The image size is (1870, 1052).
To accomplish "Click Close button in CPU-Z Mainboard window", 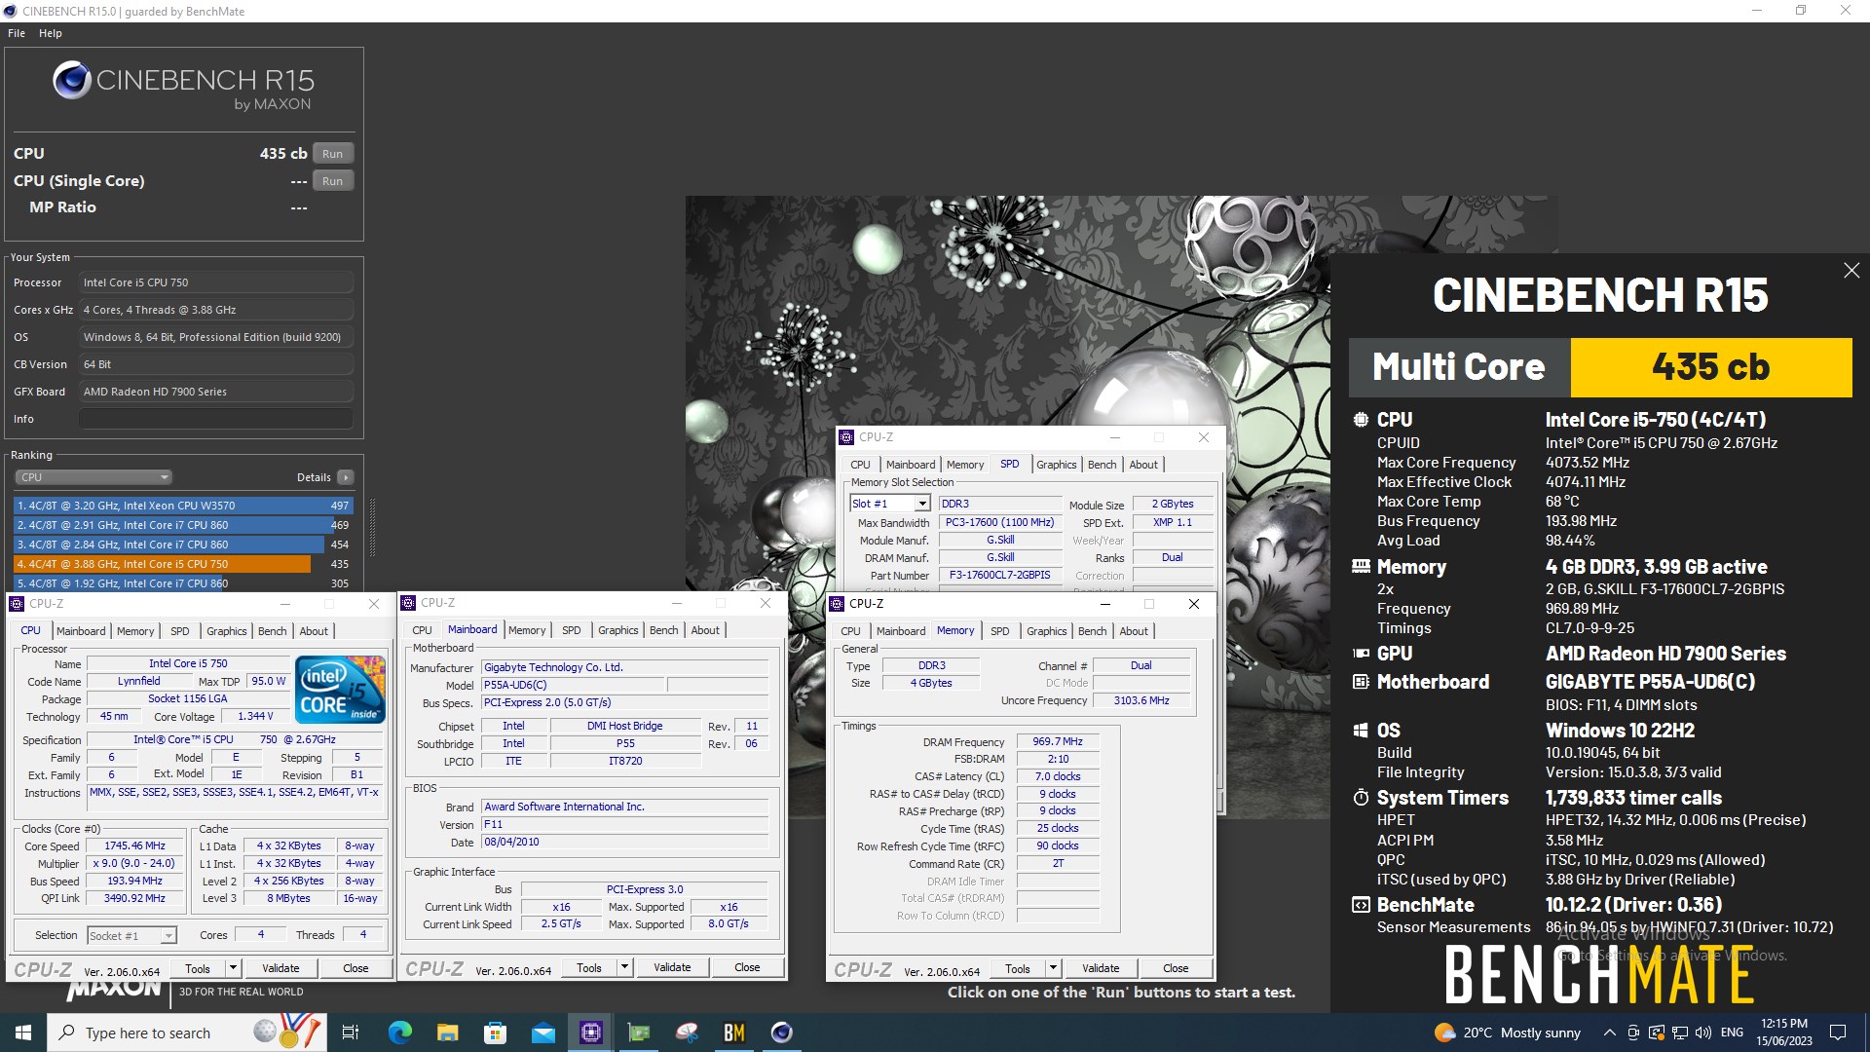I will (747, 967).
